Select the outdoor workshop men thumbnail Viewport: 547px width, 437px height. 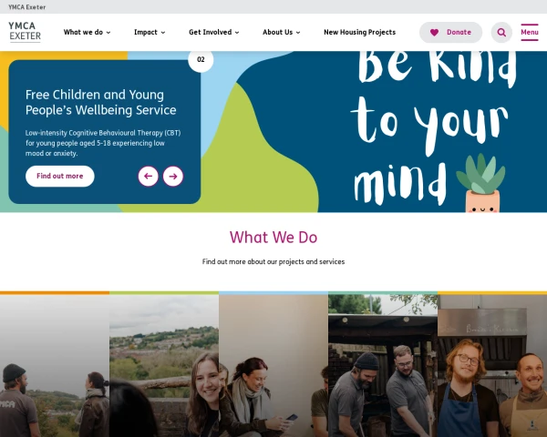[383, 364]
